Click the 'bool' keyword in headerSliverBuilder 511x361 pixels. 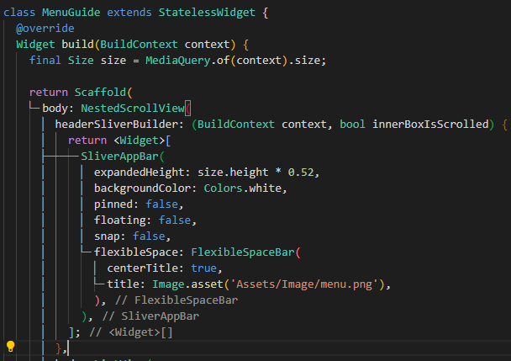tap(352, 125)
